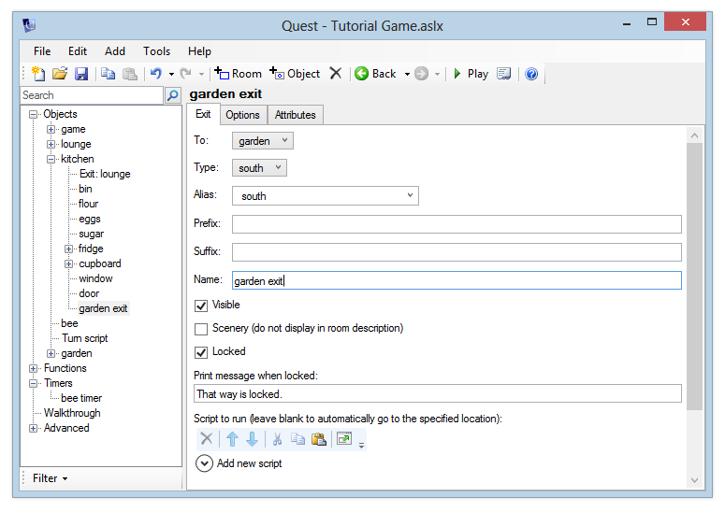Expand the Advanced tree node

pyautogui.click(x=34, y=429)
